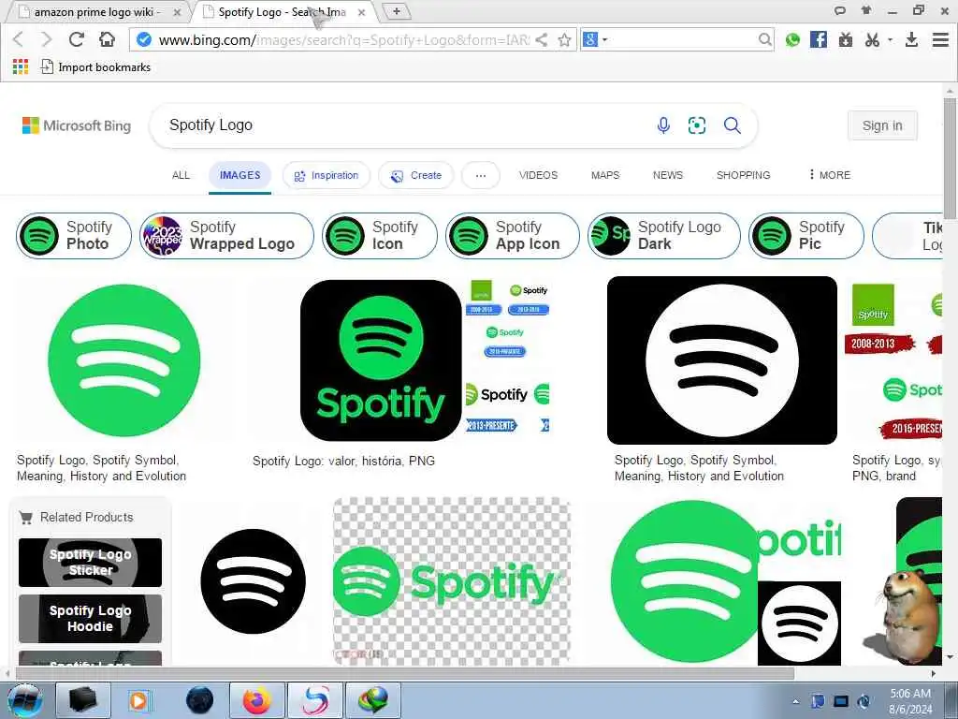Open the transparent checkered Spotify logo image
This screenshot has height=719, width=958.
(x=452, y=581)
